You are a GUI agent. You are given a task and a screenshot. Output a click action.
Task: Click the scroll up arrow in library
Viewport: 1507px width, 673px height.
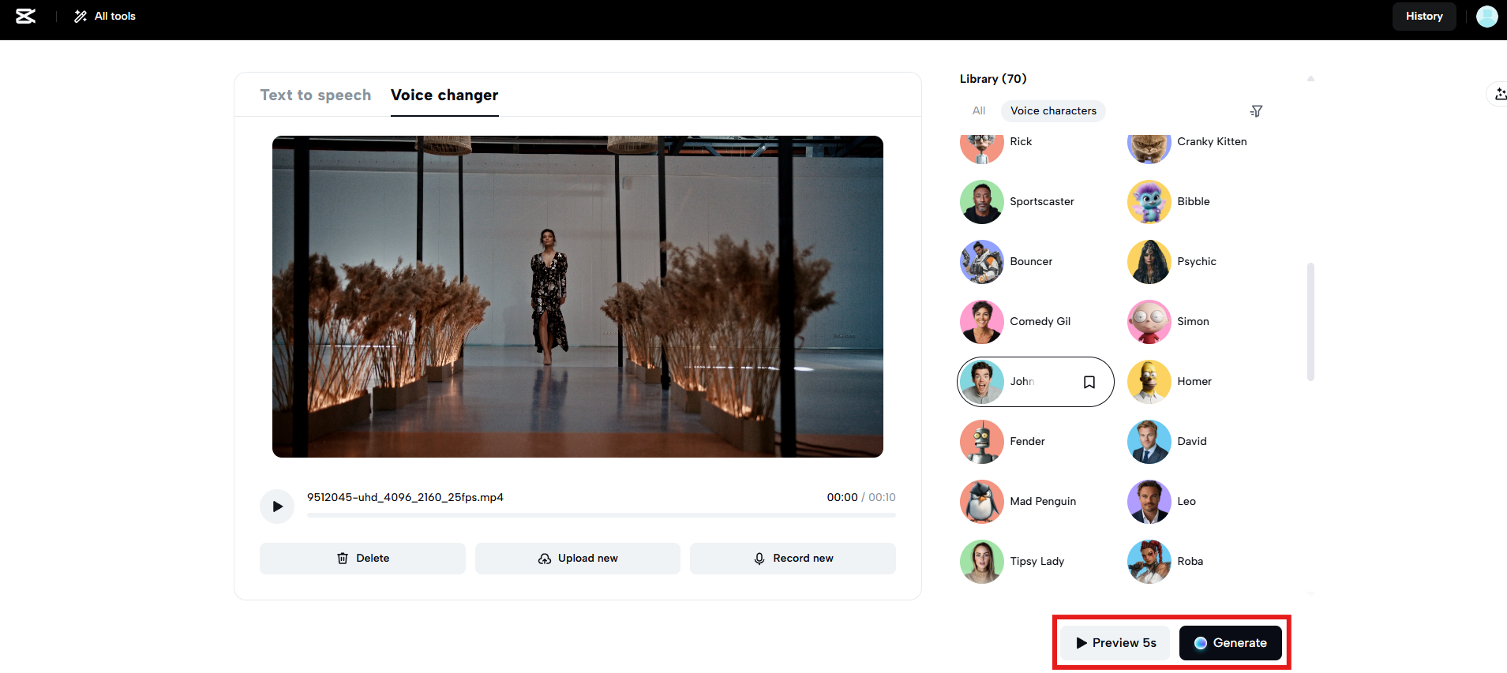click(x=1310, y=79)
